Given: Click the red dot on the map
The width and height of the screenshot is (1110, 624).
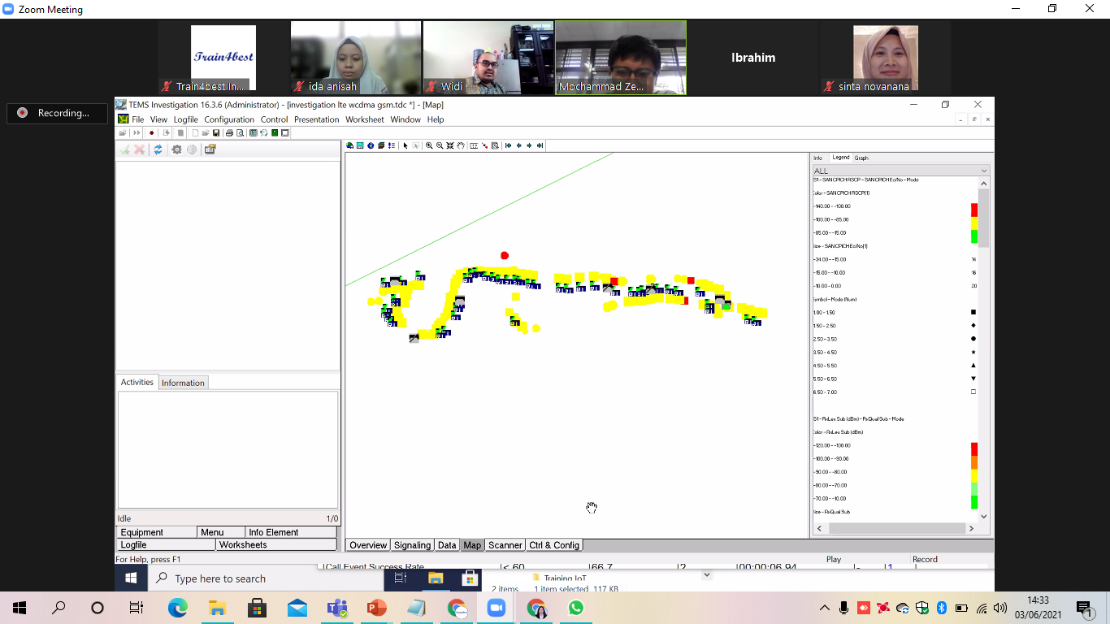Looking at the screenshot, I should click(505, 255).
